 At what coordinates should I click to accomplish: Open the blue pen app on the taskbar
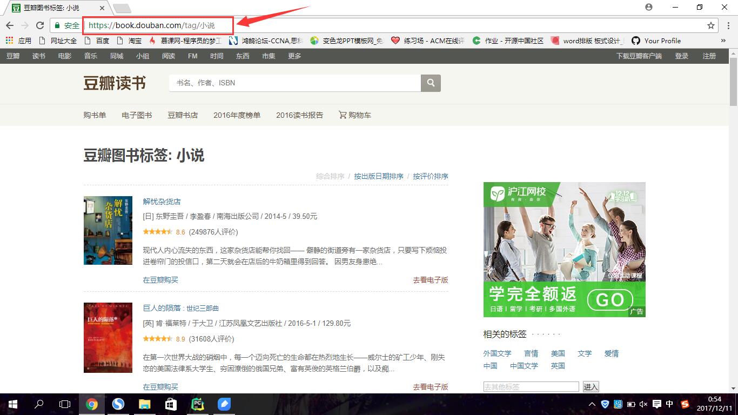click(224, 404)
